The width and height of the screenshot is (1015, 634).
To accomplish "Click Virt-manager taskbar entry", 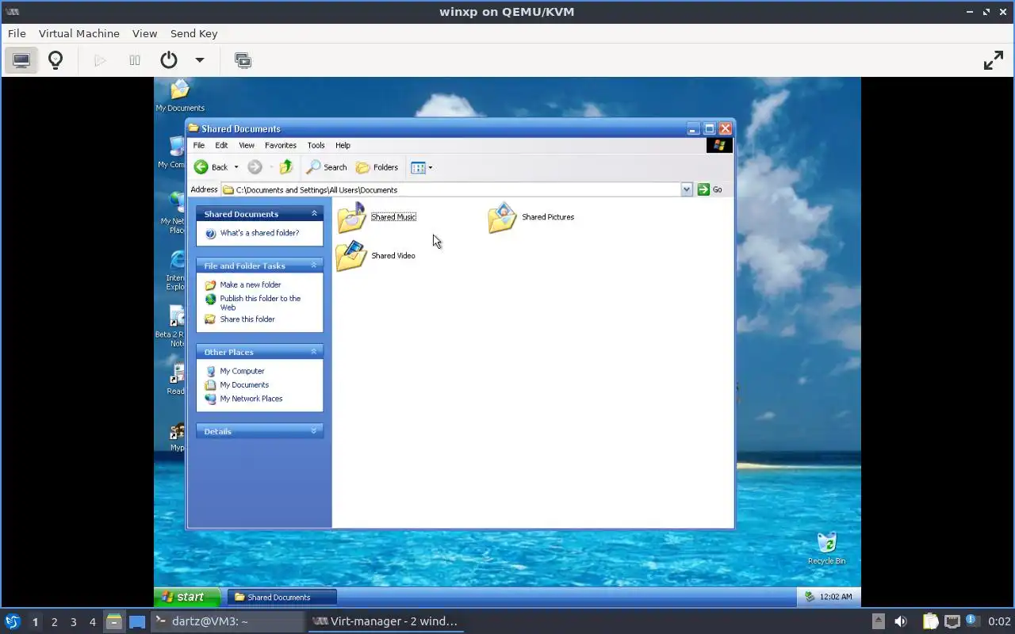I will [386, 621].
